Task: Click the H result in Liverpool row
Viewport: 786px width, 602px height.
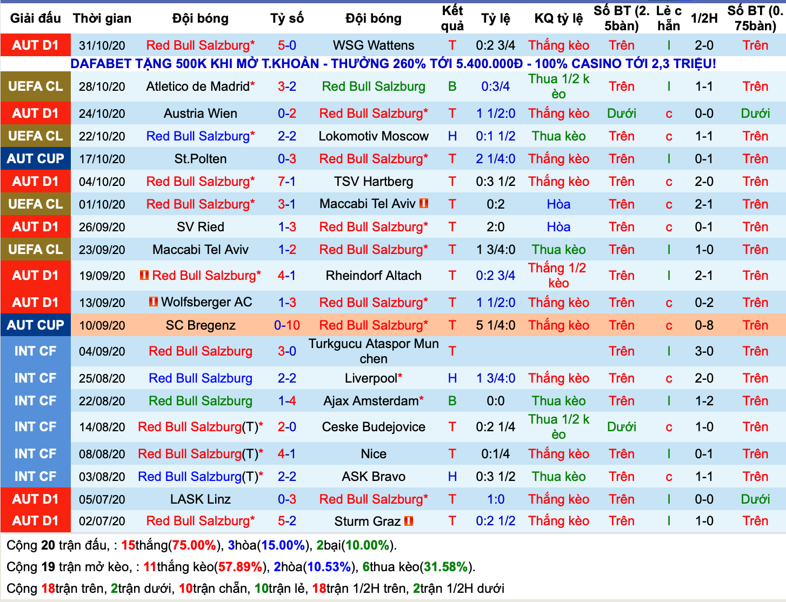Action: pyautogui.click(x=452, y=378)
